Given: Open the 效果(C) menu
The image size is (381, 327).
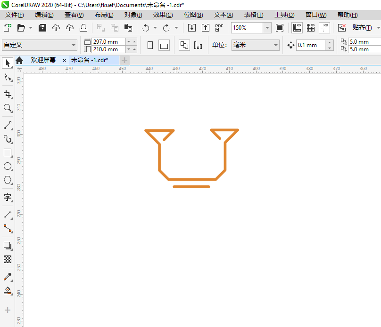Looking at the screenshot, I should [x=163, y=15].
